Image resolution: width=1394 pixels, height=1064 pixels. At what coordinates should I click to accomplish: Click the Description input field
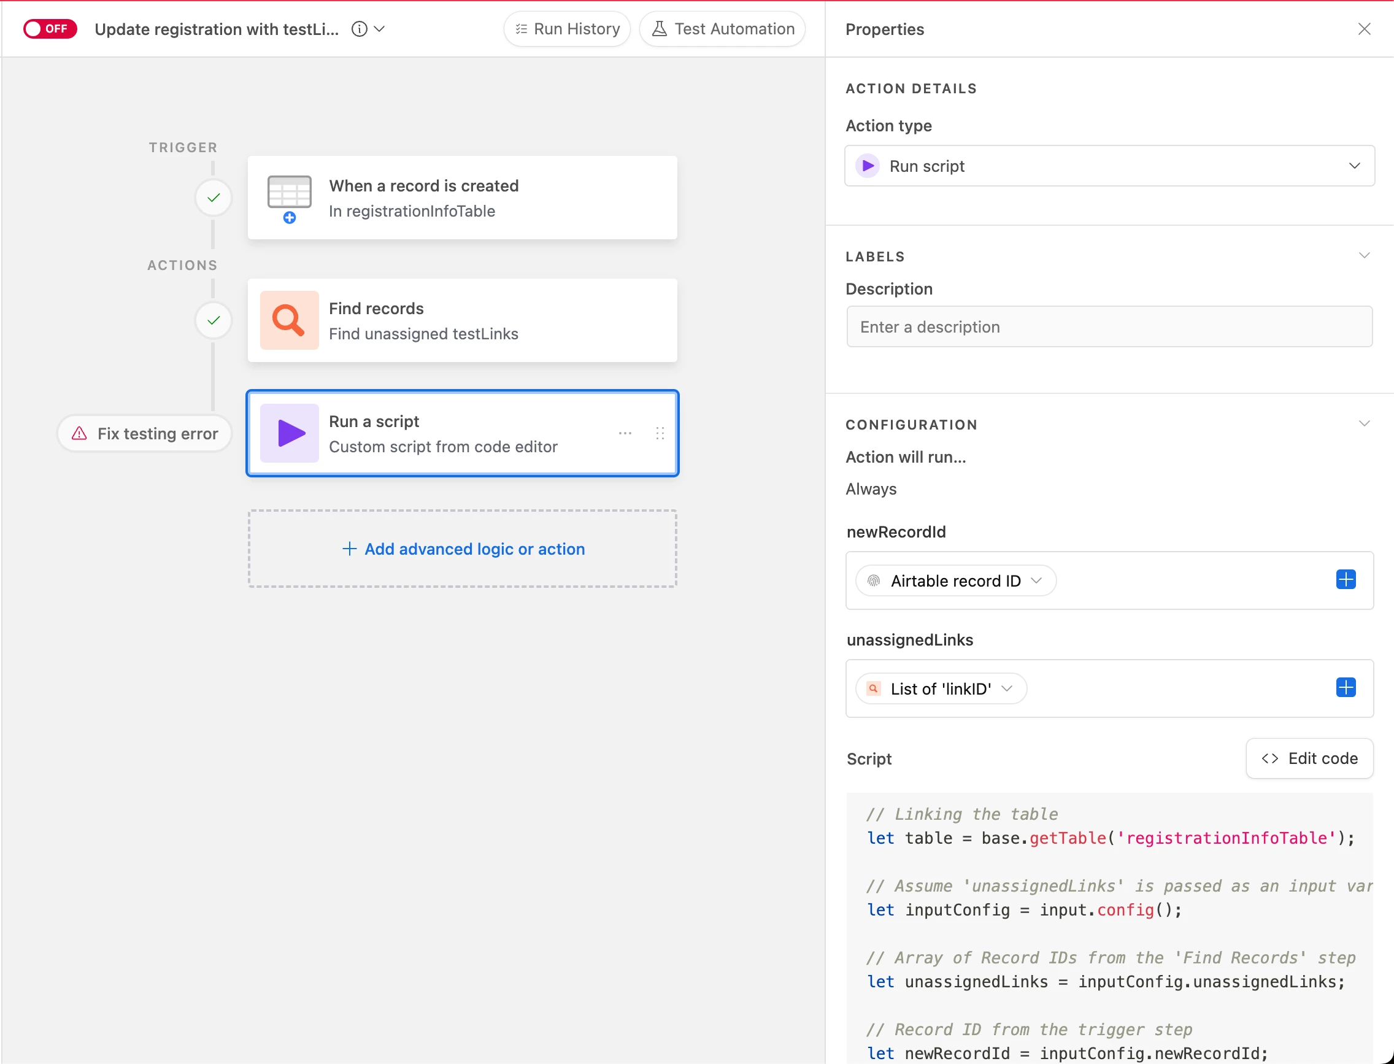point(1109,327)
